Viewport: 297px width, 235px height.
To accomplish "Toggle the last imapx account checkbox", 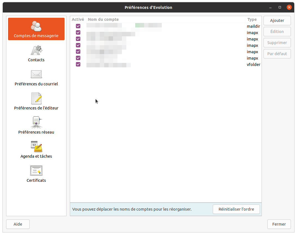I will (x=78, y=58).
